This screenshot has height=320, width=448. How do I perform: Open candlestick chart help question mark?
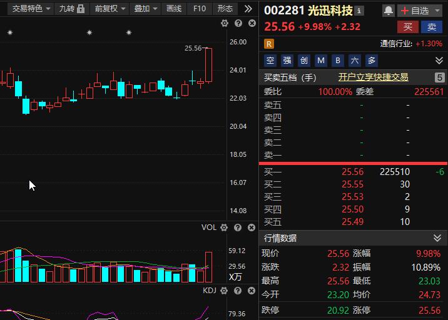click(x=238, y=23)
